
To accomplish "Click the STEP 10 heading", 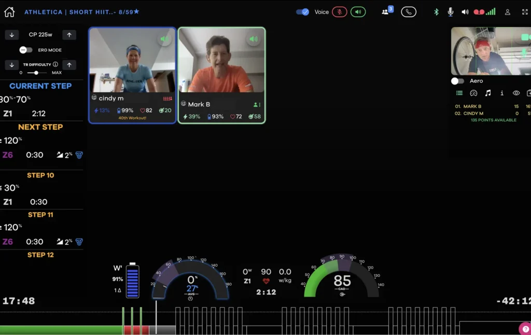I will [x=40, y=175].
